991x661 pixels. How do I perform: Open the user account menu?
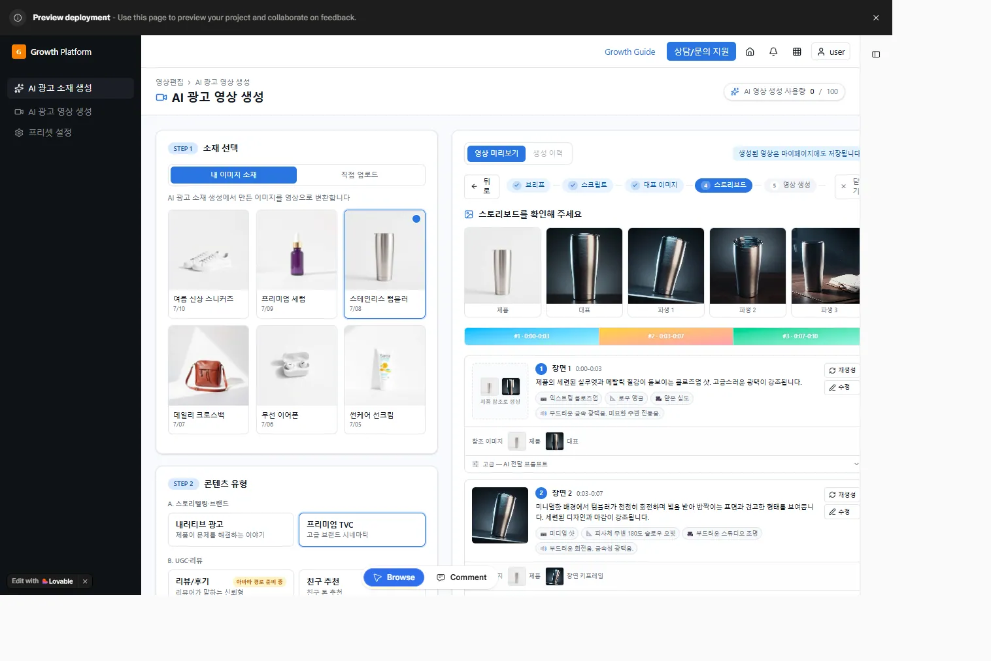click(831, 52)
